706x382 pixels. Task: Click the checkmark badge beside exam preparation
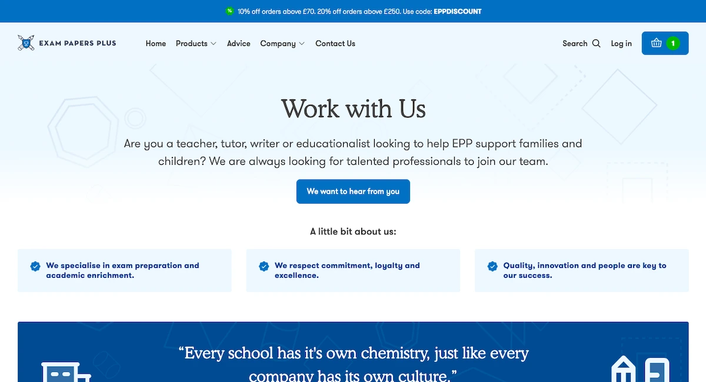pyautogui.click(x=35, y=266)
